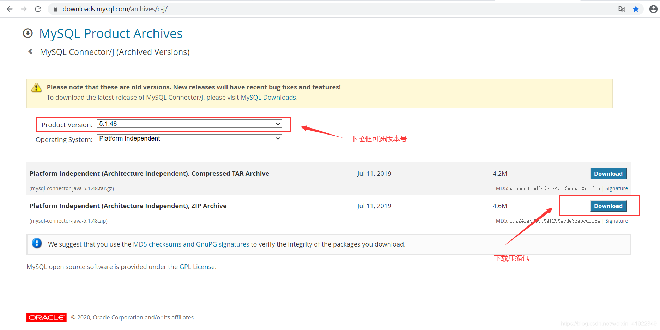Click the 4.2M file size
The image size is (660, 330).
[500, 174]
